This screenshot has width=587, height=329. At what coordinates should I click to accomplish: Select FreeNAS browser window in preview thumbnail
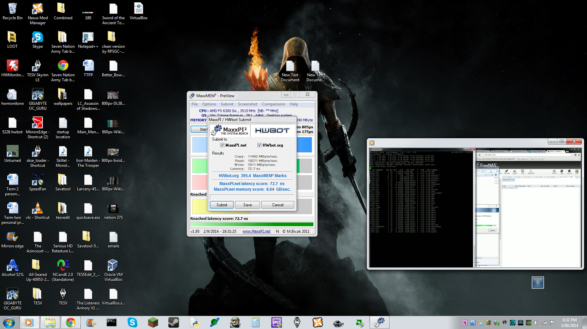pos(528,208)
